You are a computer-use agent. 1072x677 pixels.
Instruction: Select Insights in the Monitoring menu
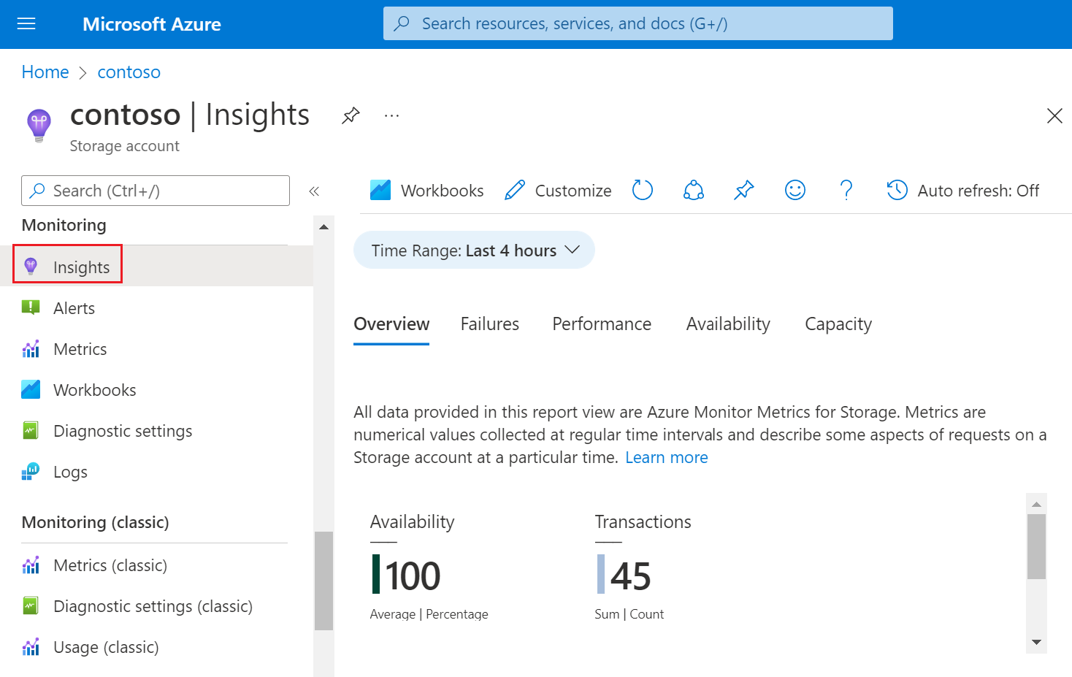(156, 266)
